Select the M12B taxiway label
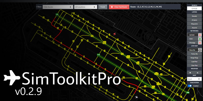The height and width of the screenshot is (101, 203). pyautogui.click(x=158, y=84)
